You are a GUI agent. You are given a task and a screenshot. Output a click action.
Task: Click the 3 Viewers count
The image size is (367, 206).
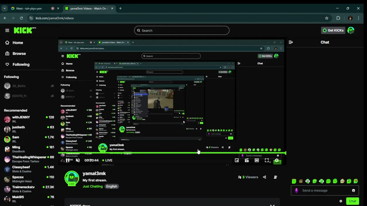pyautogui.click(x=248, y=177)
